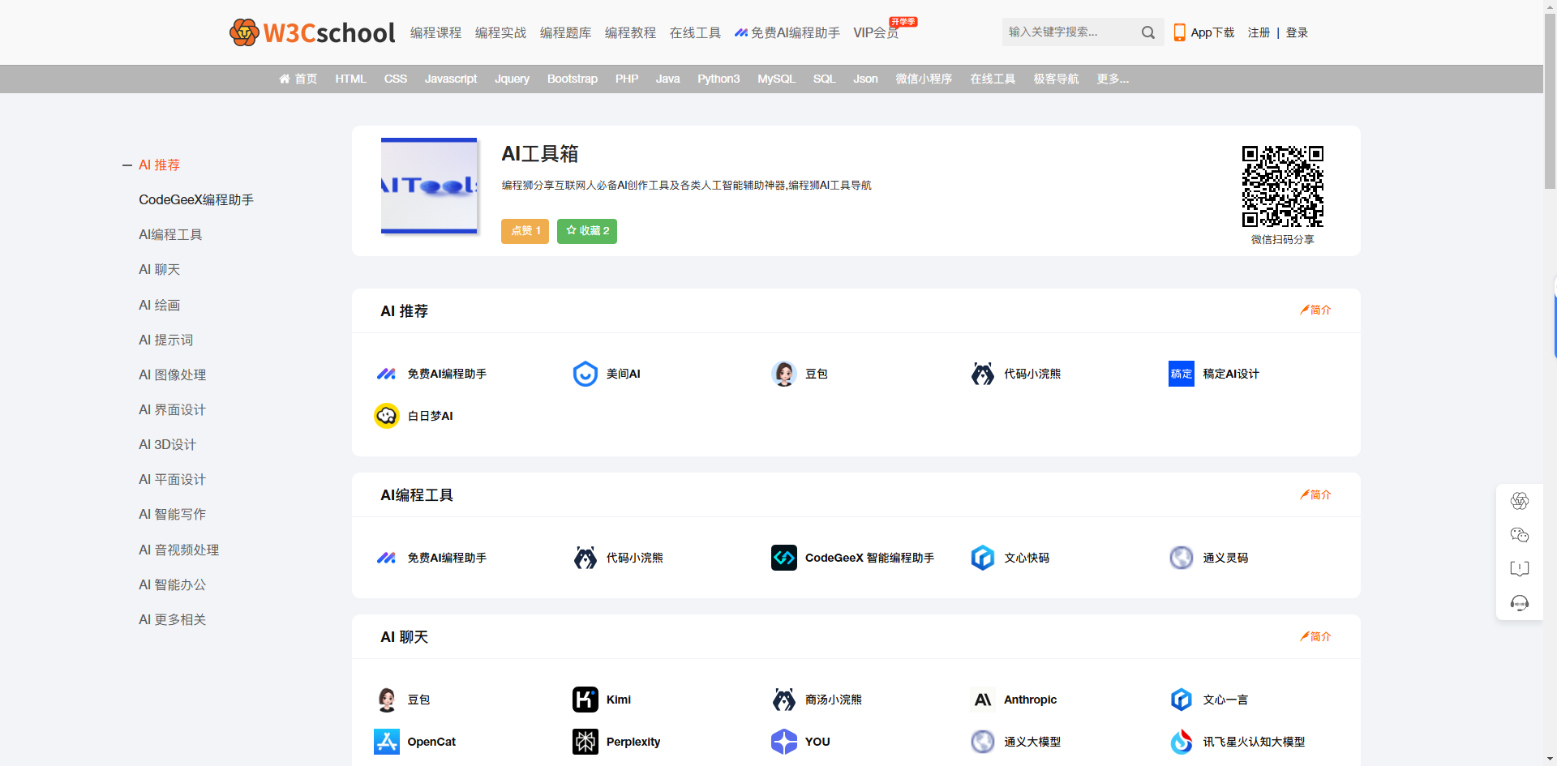Viewport: 1557px width, 766px height.
Task: Click the WeChat share QR code
Action: pos(1282,186)
